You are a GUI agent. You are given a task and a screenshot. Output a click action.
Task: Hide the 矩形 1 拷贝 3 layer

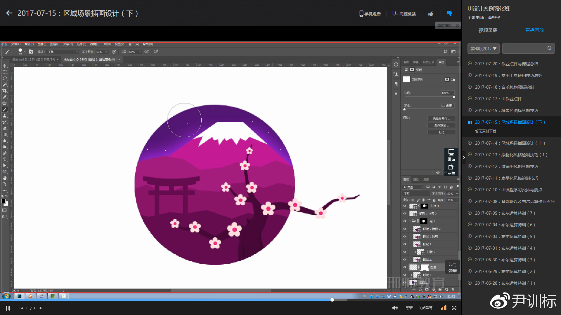click(x=405, y=213)
